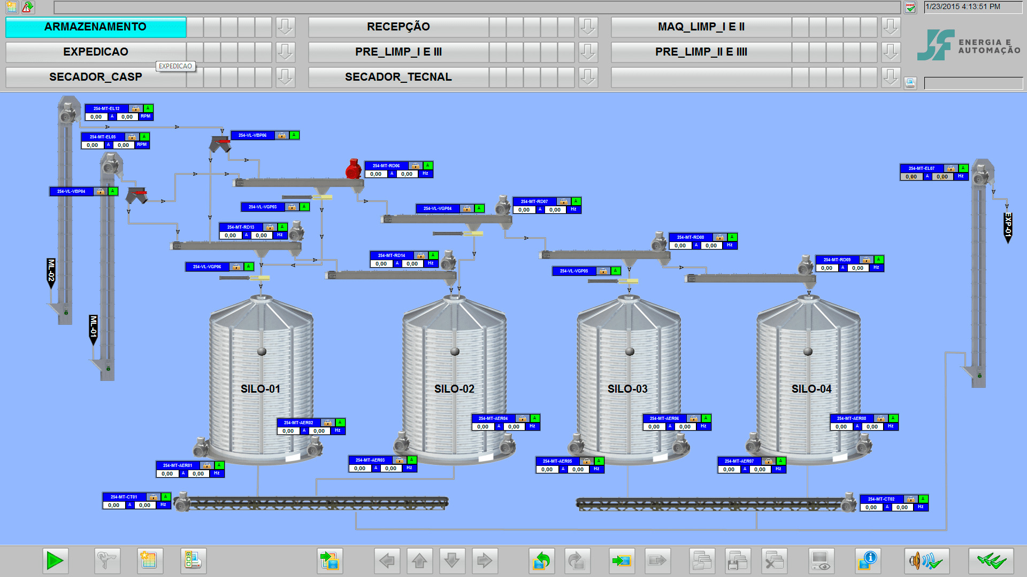Click the report checklist icon in bottom toolbar

pos(193,561)
